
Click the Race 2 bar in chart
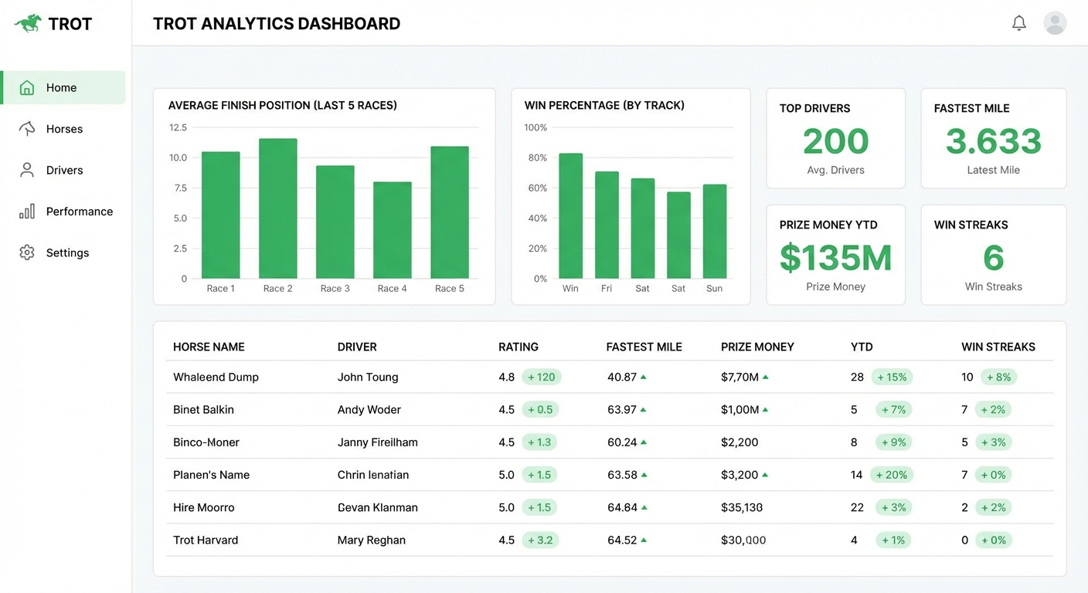point(278,208)
